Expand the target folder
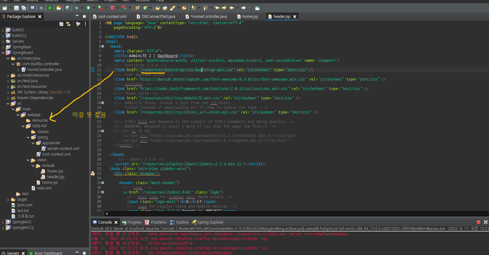This screenshot has width=489, height=255. [8, 199]
